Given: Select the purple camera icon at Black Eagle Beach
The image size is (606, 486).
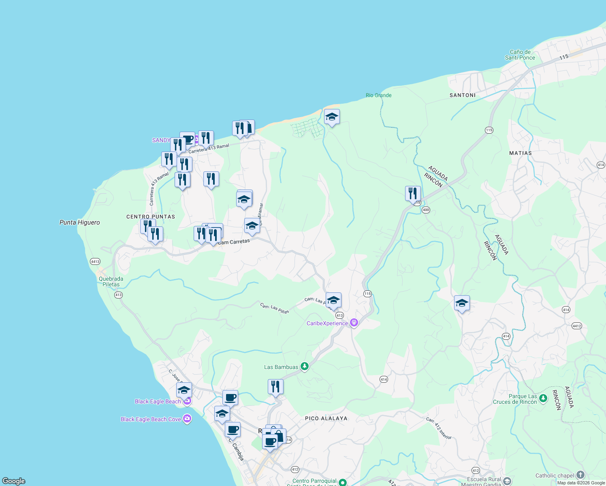Looking at the screenshot, I should pos(187,401).
